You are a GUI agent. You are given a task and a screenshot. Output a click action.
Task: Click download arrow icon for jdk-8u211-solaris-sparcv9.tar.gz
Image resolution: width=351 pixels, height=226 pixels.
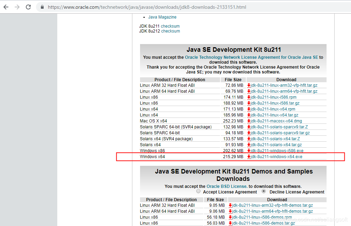click(249, 133)
